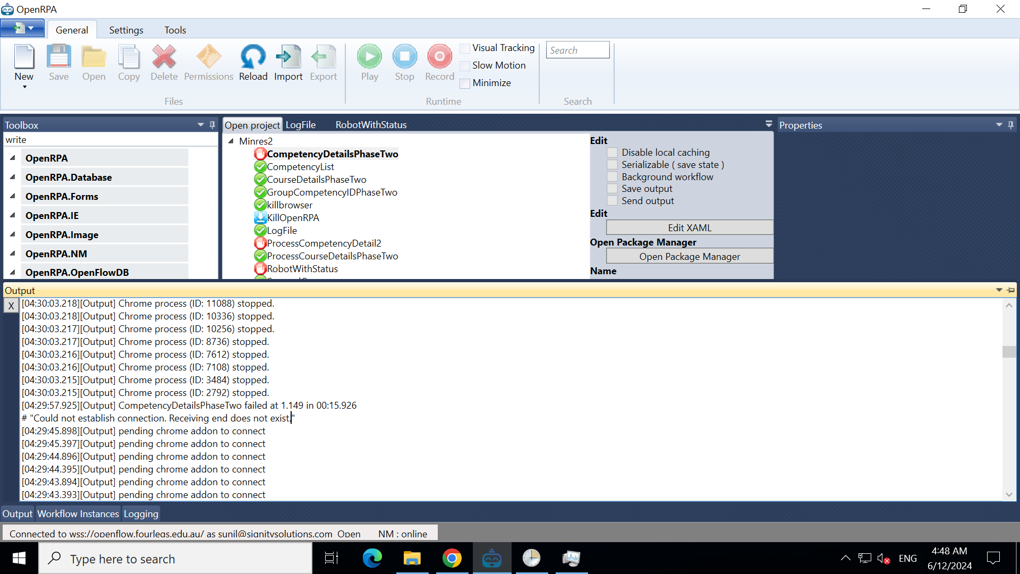Click the Toolbox filter field containing write
The image size is (1020, 574).
(x=110, y=140)
